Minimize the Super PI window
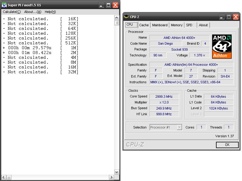 pos(101,5)
